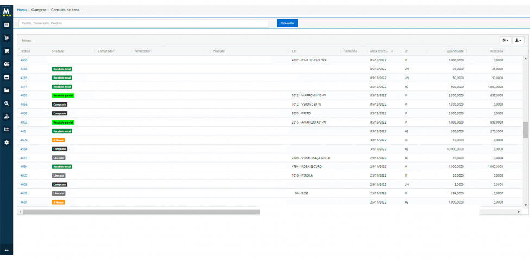The width and height of the screenshot is (530, 260).
Task: Open the double gears sidebar icon
Action: (x=7, y=64)
